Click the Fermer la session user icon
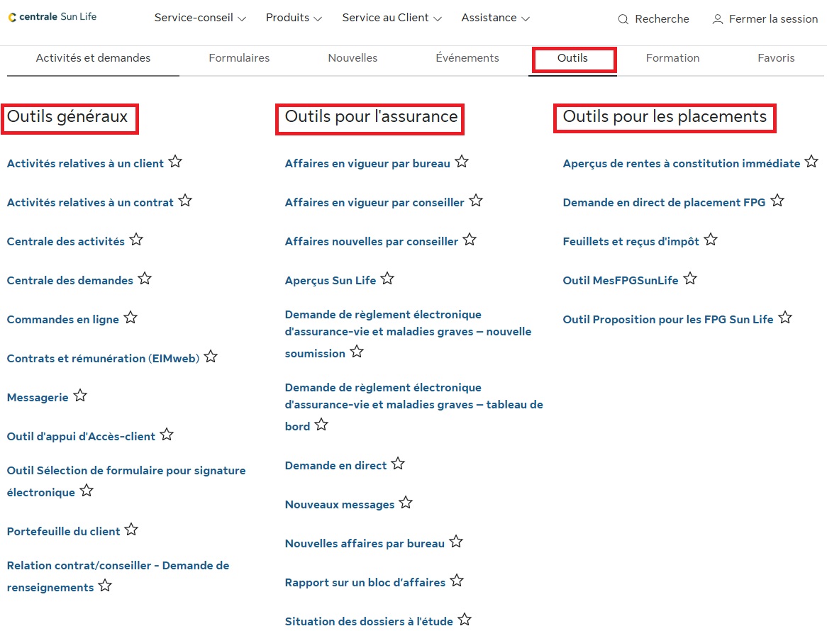 (718, 19)
